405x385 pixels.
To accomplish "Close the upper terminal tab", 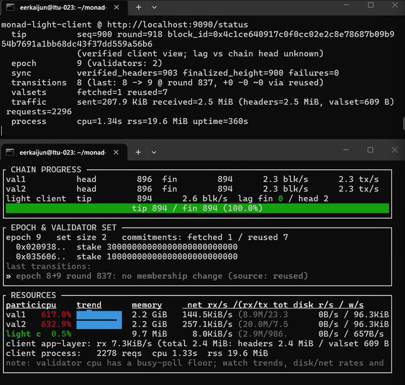I will (x=117, y=8).
